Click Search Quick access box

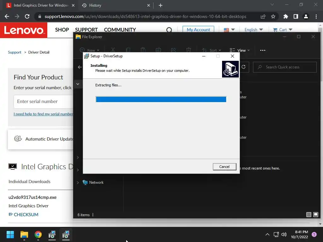coord(285,67)
